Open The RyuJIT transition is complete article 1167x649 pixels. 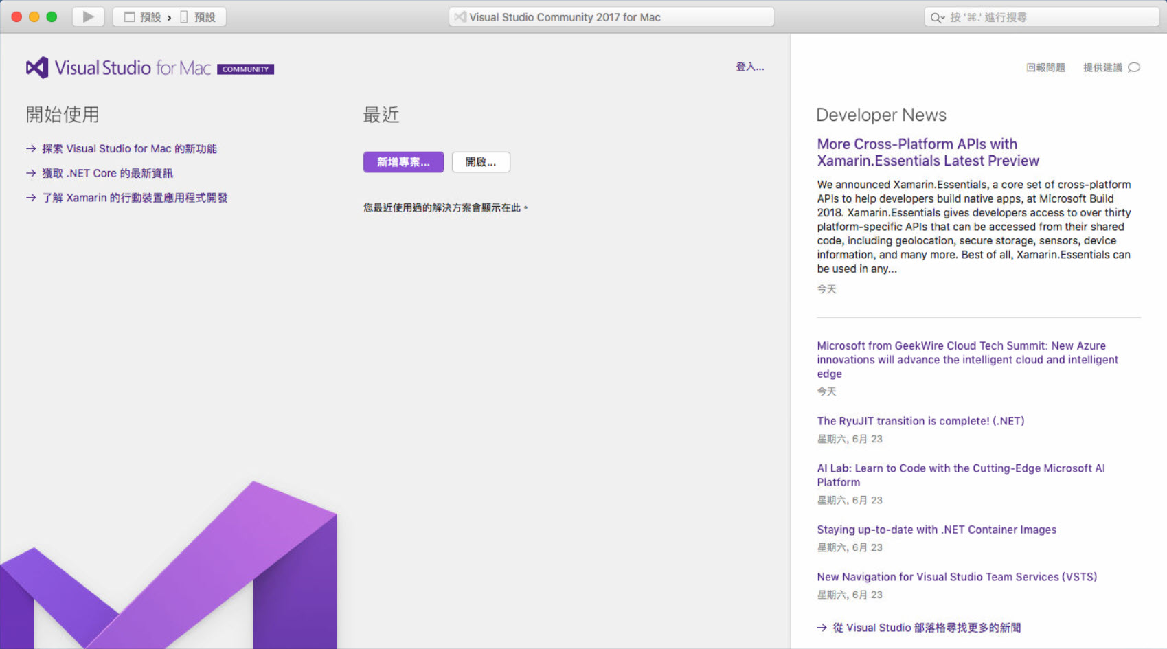[920, 421]
